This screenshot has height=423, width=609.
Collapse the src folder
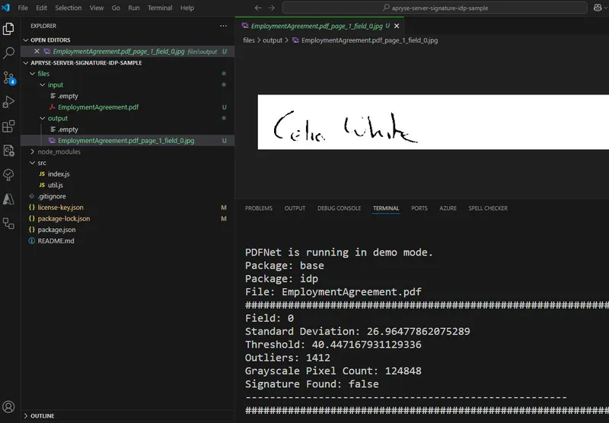(x=32, y=163)
